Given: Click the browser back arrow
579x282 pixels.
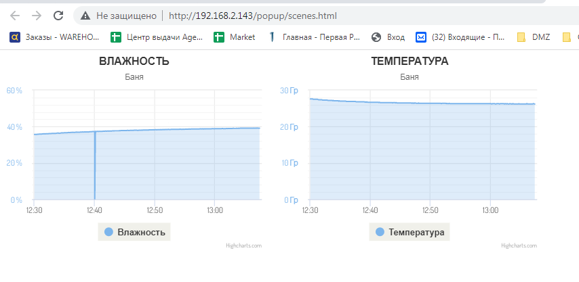Looking at the screenshot, I should [x=15, y=16].
